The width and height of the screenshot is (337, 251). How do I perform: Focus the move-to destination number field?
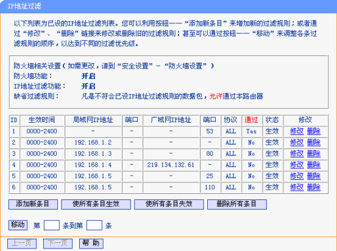click(94, 225)
